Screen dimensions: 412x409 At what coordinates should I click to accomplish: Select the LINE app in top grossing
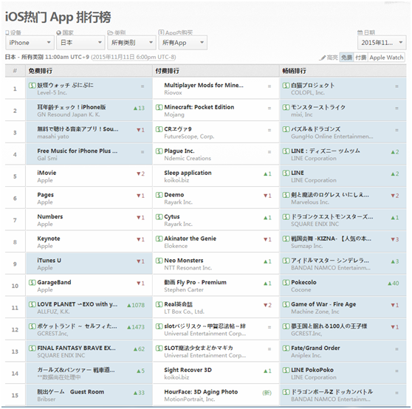[x=297, y=173]
